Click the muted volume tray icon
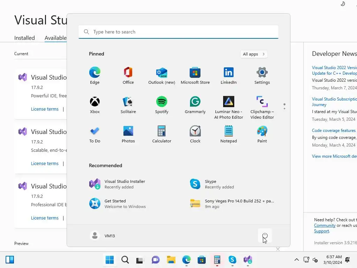The image size is (357, 268). point(315,260)
